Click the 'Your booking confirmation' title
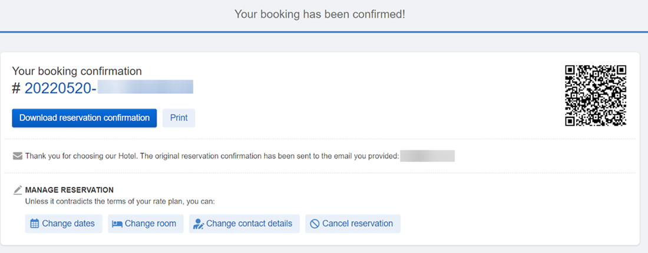The image size is (648, 253). [77, 71]
